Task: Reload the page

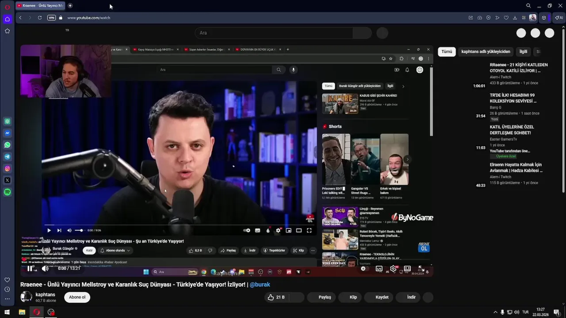Action: point(40,18)
